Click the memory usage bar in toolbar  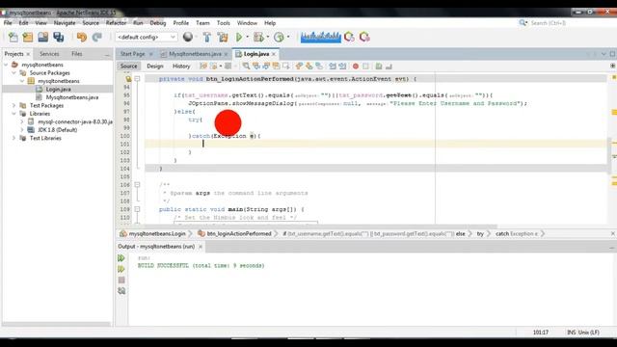pos(320,37)
